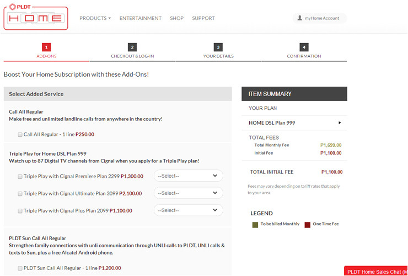Open the Support page link

(x=203, y=18)
